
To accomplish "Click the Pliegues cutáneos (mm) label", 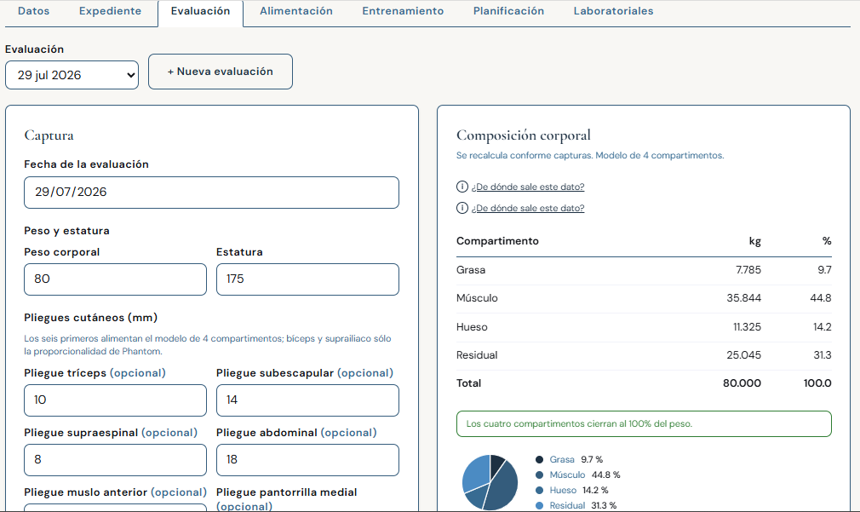I will click(91, 318).
